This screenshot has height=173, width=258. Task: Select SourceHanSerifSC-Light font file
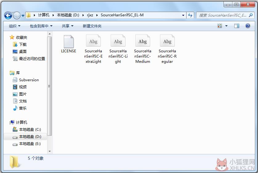coord(118,49)
